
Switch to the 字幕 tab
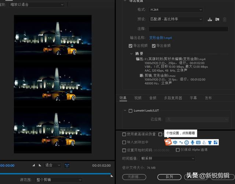(x=193, y=98)
